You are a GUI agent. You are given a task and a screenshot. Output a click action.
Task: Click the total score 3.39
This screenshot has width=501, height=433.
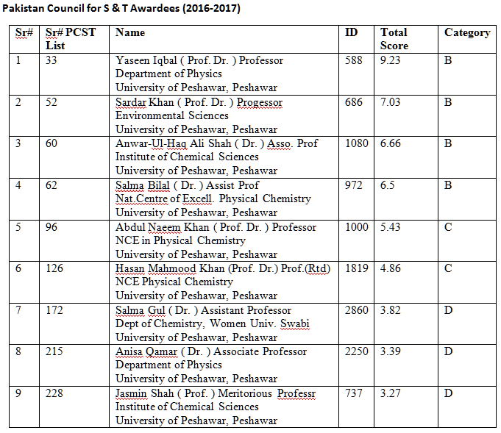tap(390, 351)
